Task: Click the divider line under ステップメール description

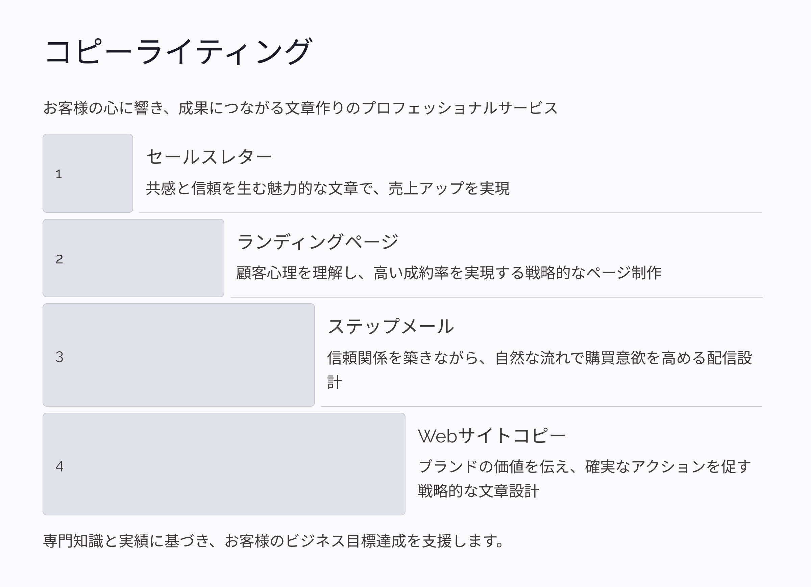Action: 541,406
